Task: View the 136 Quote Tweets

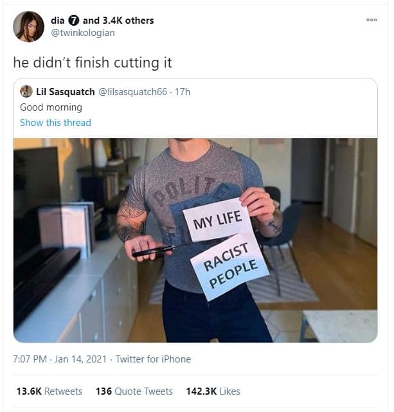Action: [134, 391]
